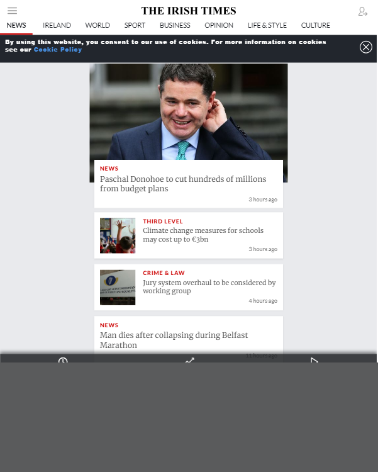The image size is (378, 472).
Task: Navigate to the Sport section
Action: point(135,25)
